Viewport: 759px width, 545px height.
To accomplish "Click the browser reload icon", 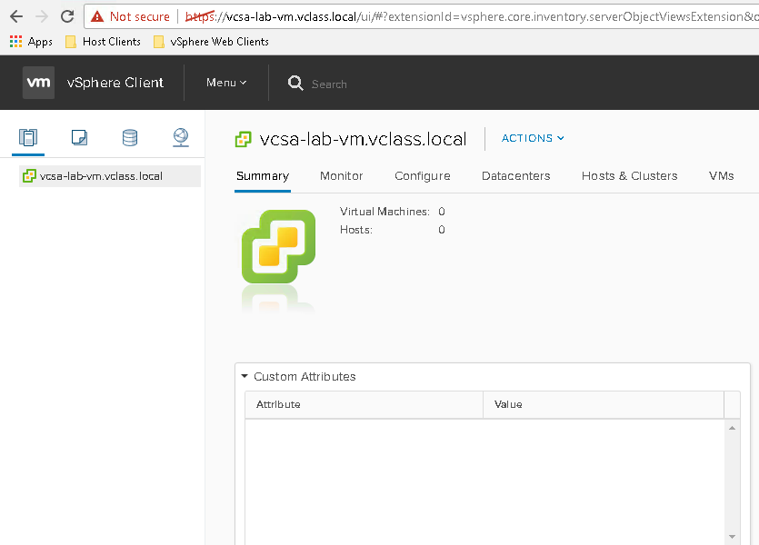I will (67, 16).
